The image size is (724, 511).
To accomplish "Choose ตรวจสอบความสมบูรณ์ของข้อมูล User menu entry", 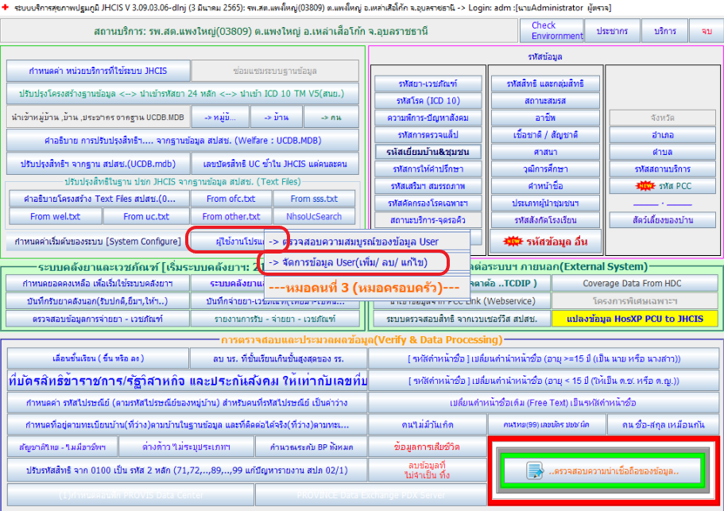I will 364,241.
